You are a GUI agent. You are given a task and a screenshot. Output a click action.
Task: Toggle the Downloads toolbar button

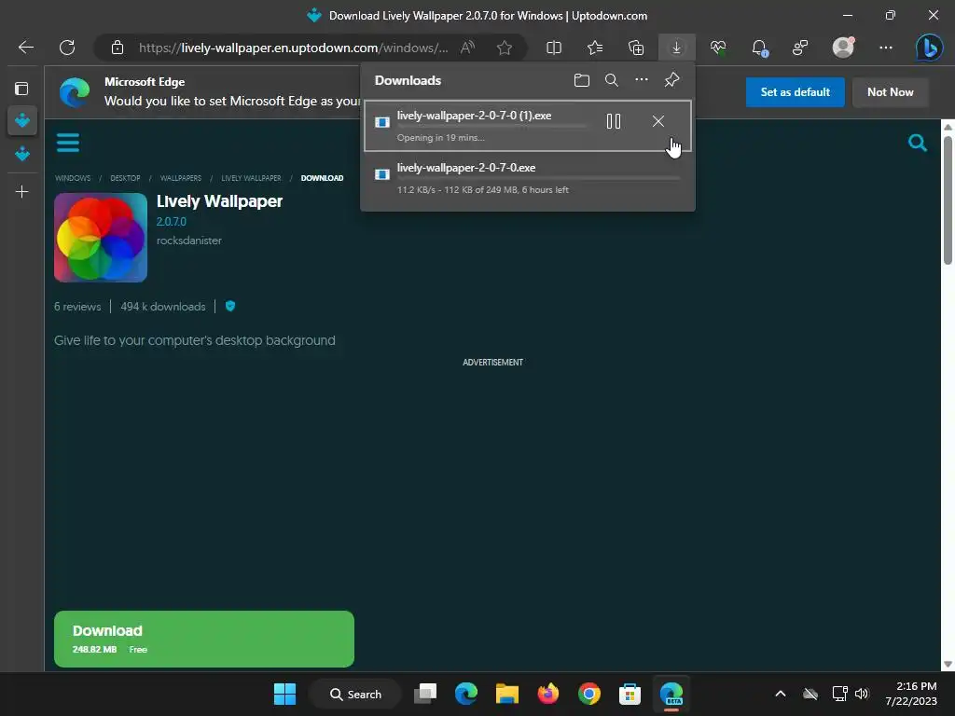[x=677, y=48]
